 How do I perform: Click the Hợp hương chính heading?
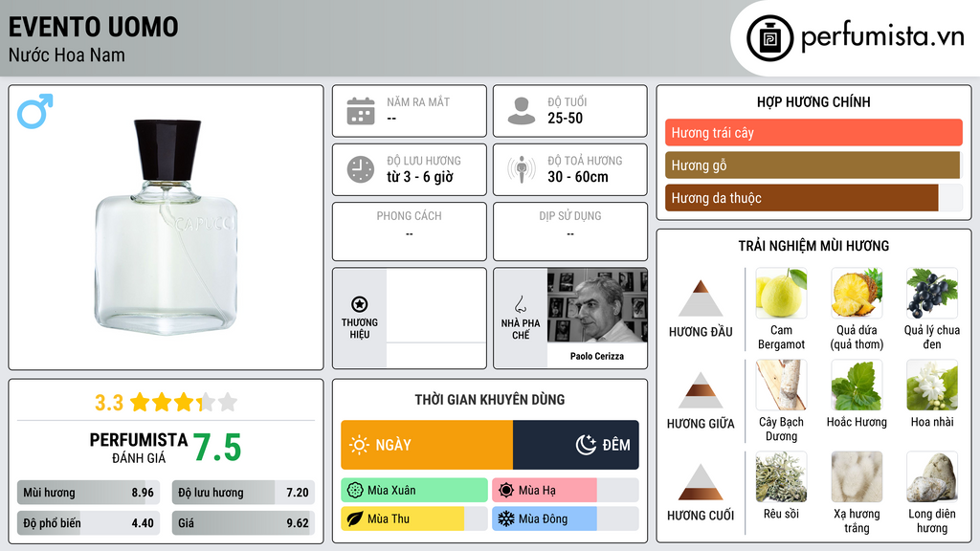(x=813, y=101)
